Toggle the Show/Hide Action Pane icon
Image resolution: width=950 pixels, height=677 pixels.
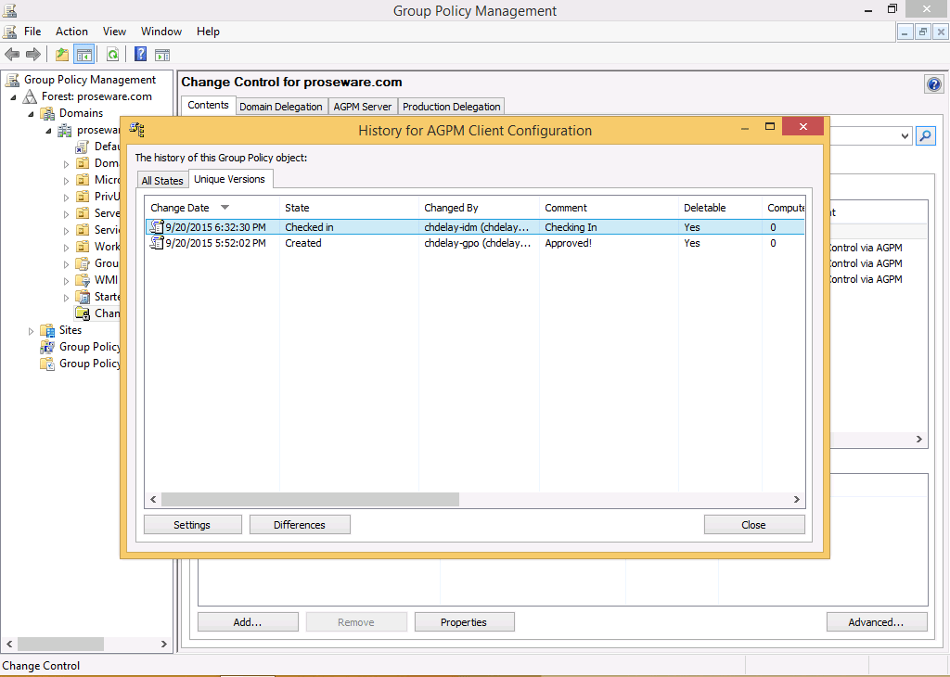pos(162,55)
